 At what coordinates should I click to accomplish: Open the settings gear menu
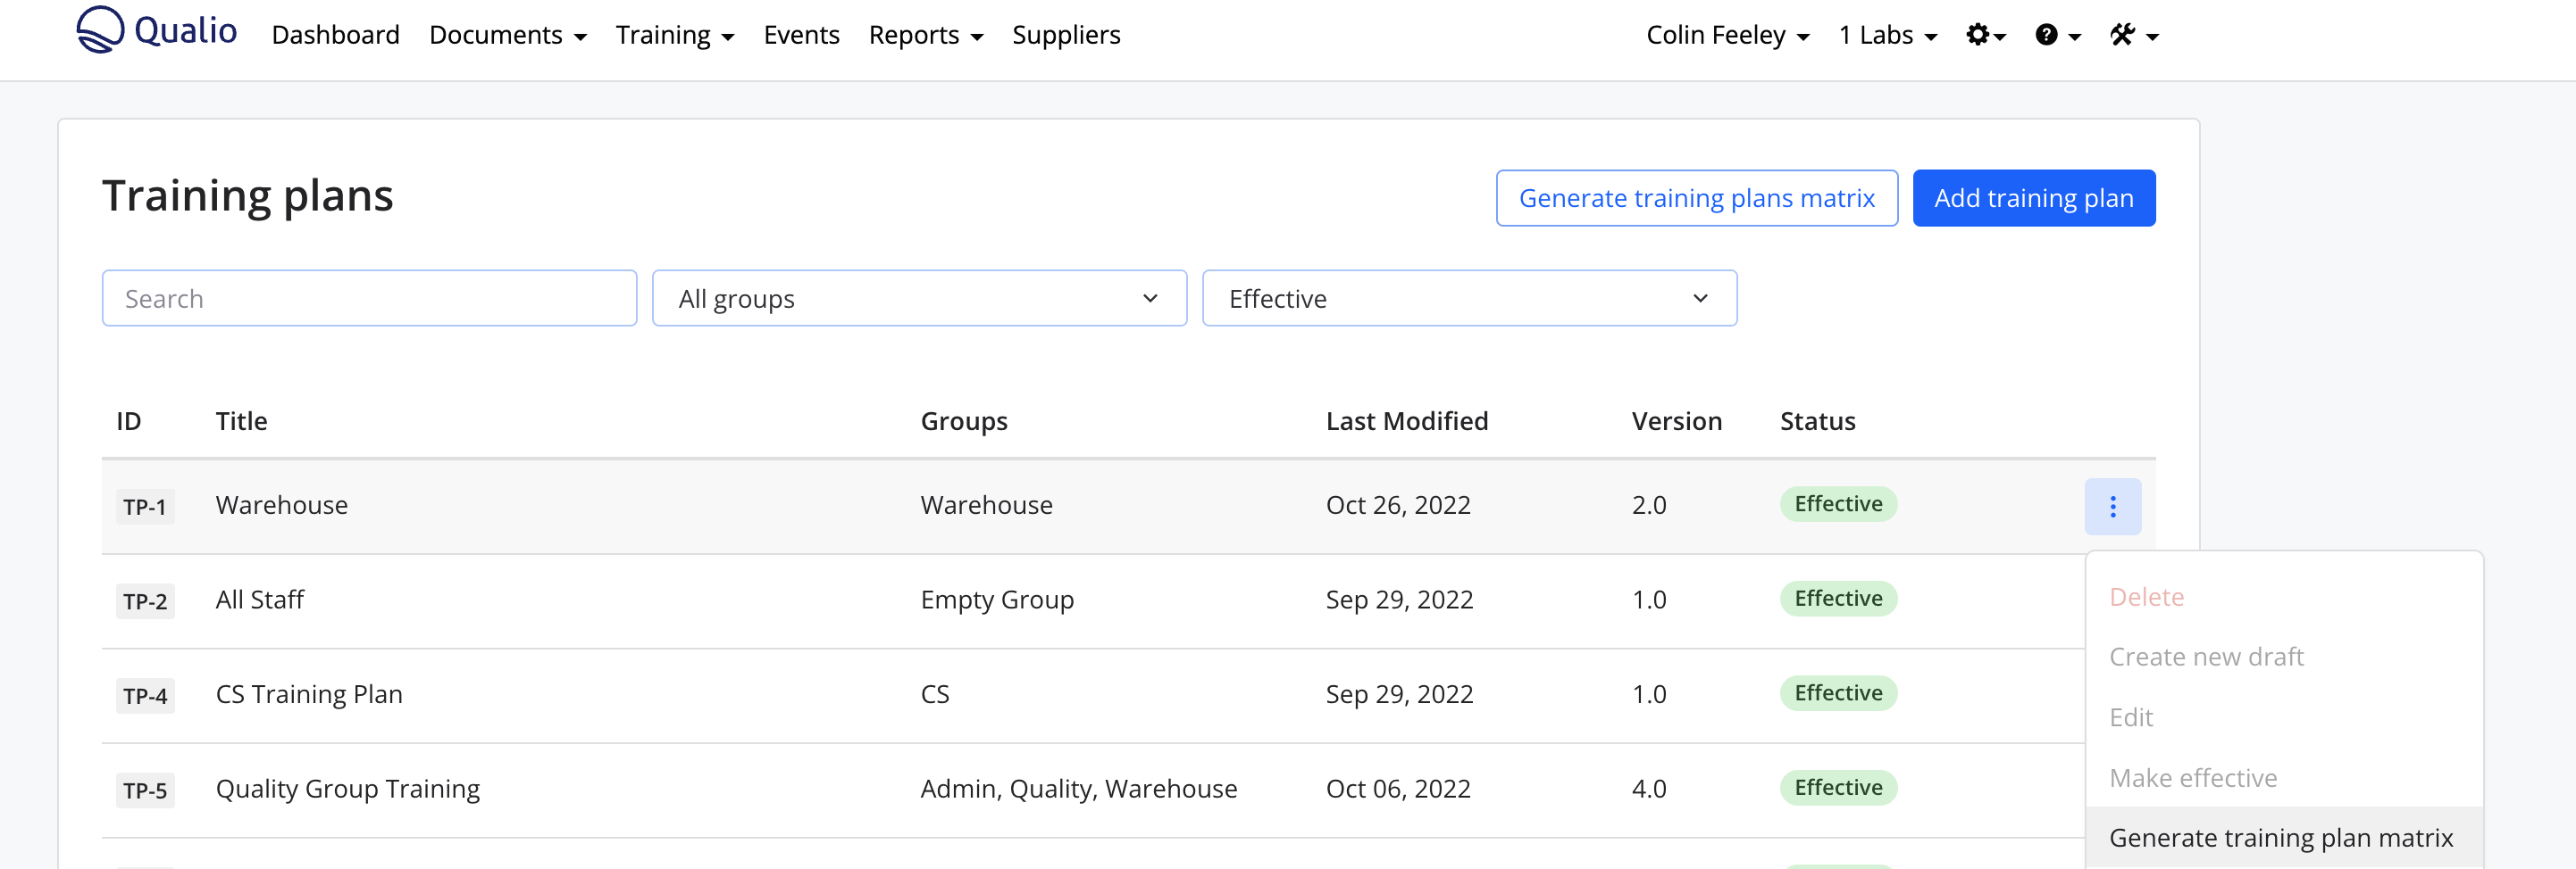click(x=1984, y=36)
